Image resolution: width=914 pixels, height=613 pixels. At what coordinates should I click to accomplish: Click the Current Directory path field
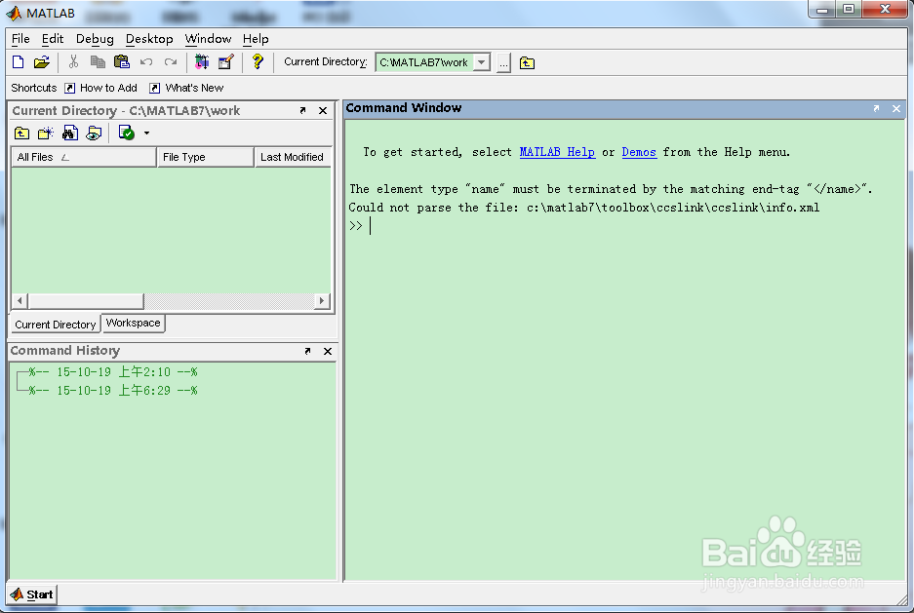click(x=425, y=62)
